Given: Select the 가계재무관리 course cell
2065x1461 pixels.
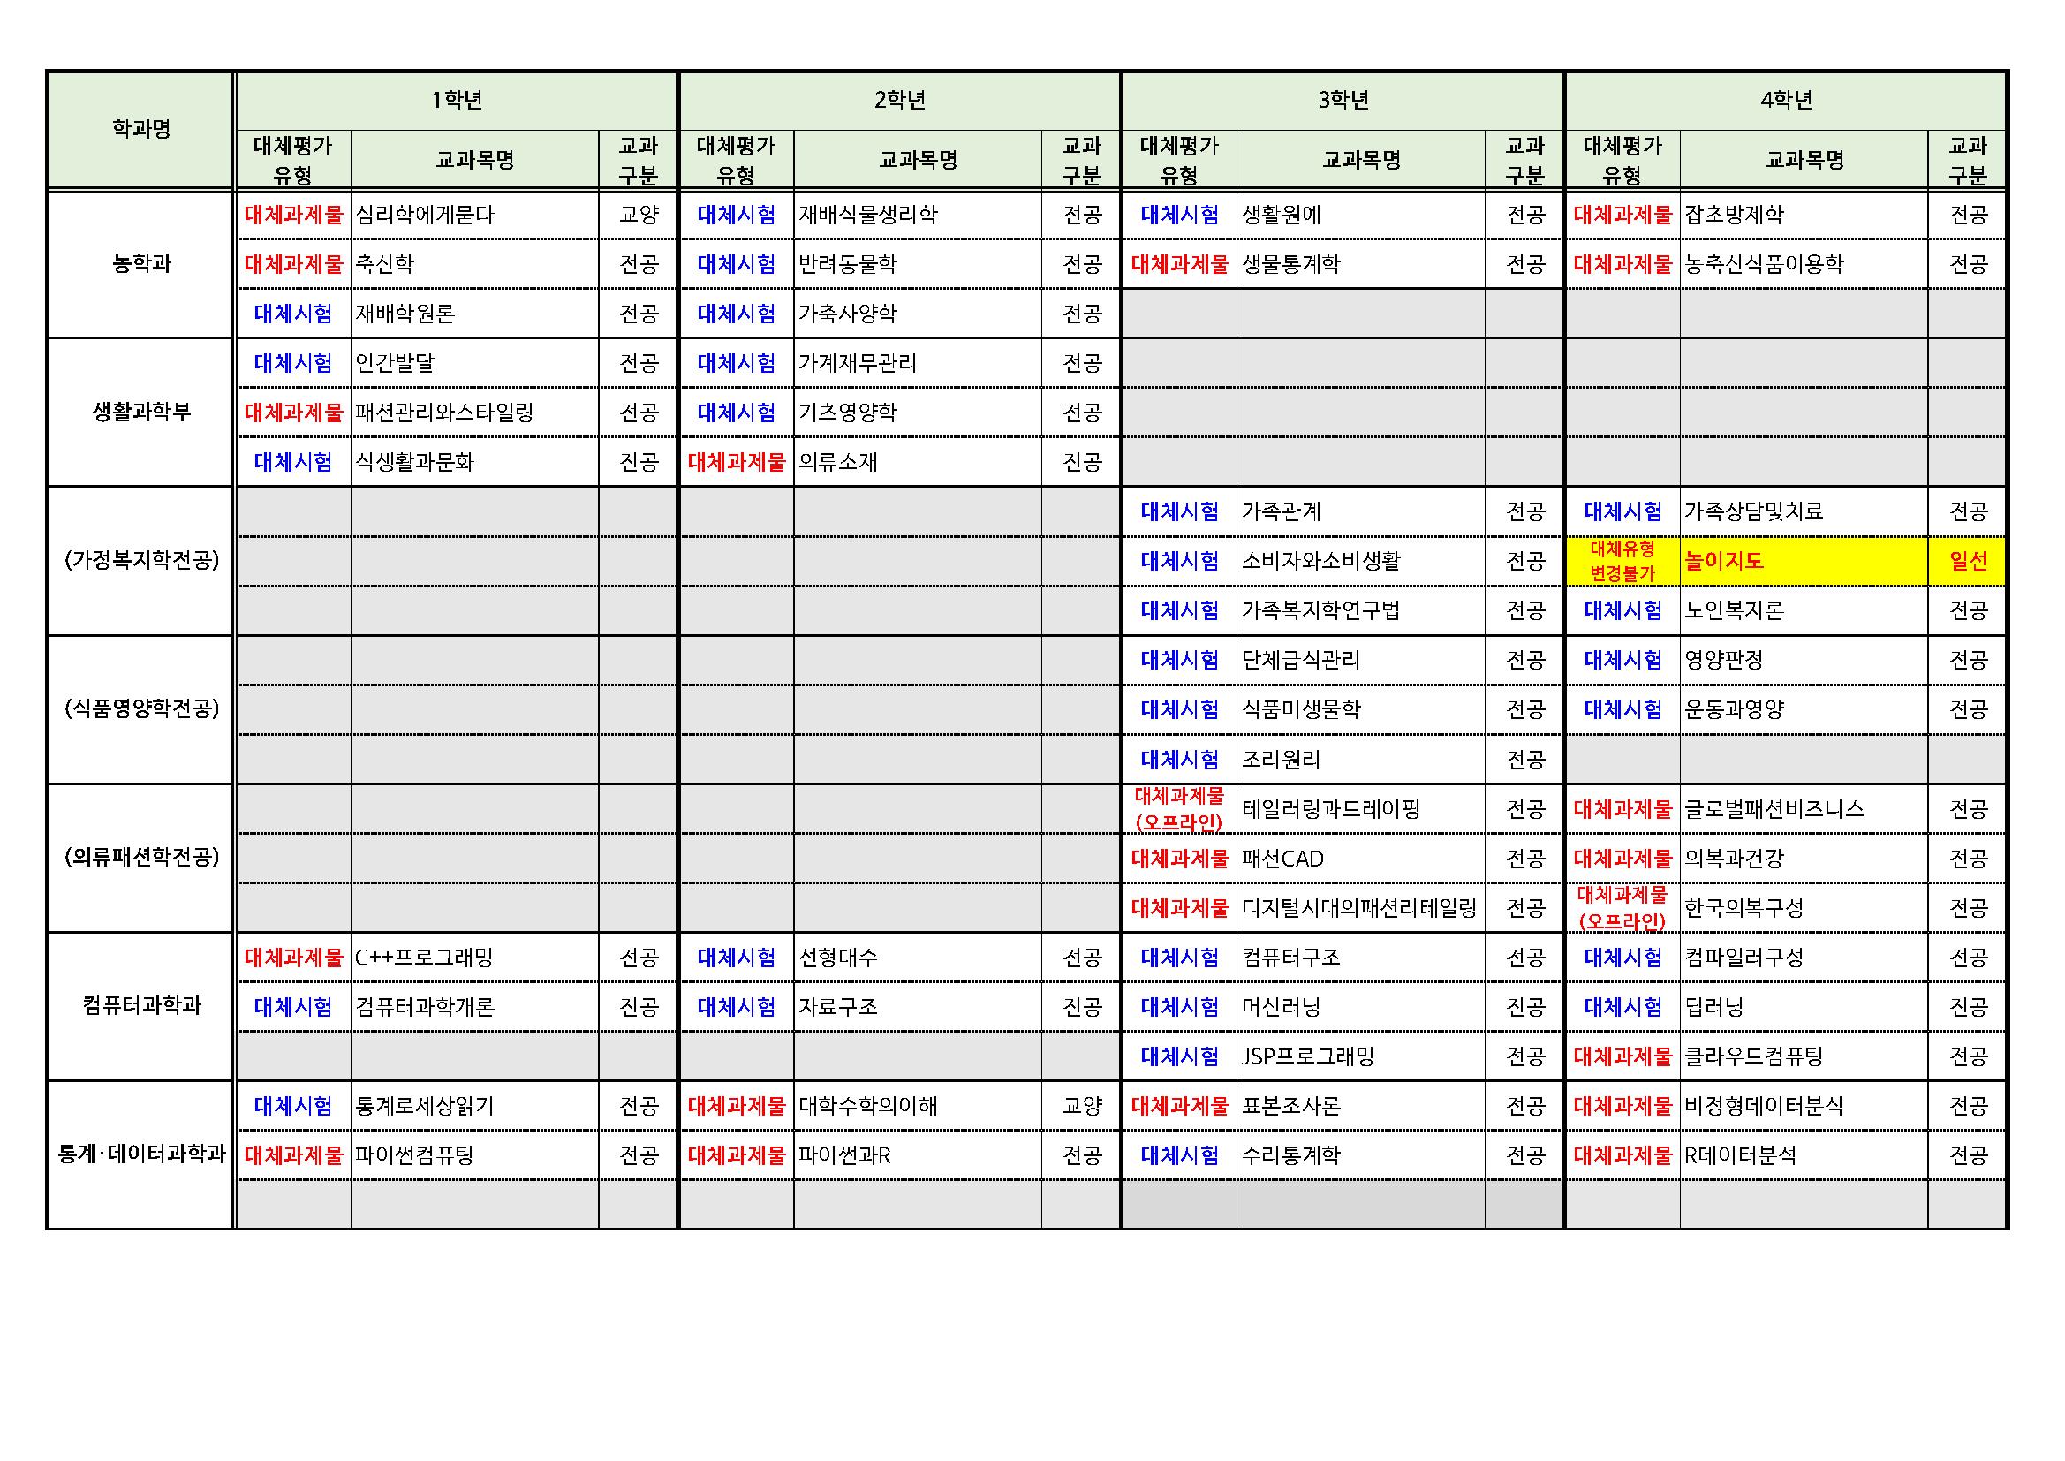Looking at the screenshot, I should pyautogui.click(x=919, y=362).
